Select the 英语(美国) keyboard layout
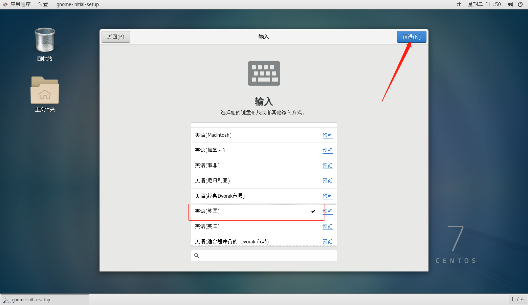The width and height of the screenshot is (528, 305). (x=264, y=211)
